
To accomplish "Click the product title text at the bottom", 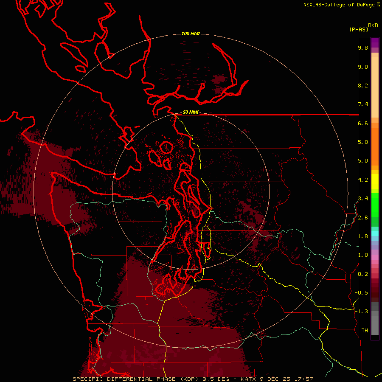I will 193,379.
